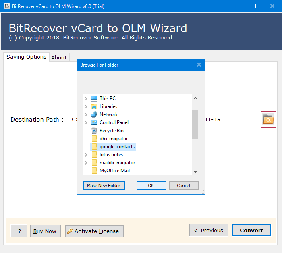This screenshot has width=282, height=253.
Task: Select the "maildir-migrator" folder name
Action: 117,163
